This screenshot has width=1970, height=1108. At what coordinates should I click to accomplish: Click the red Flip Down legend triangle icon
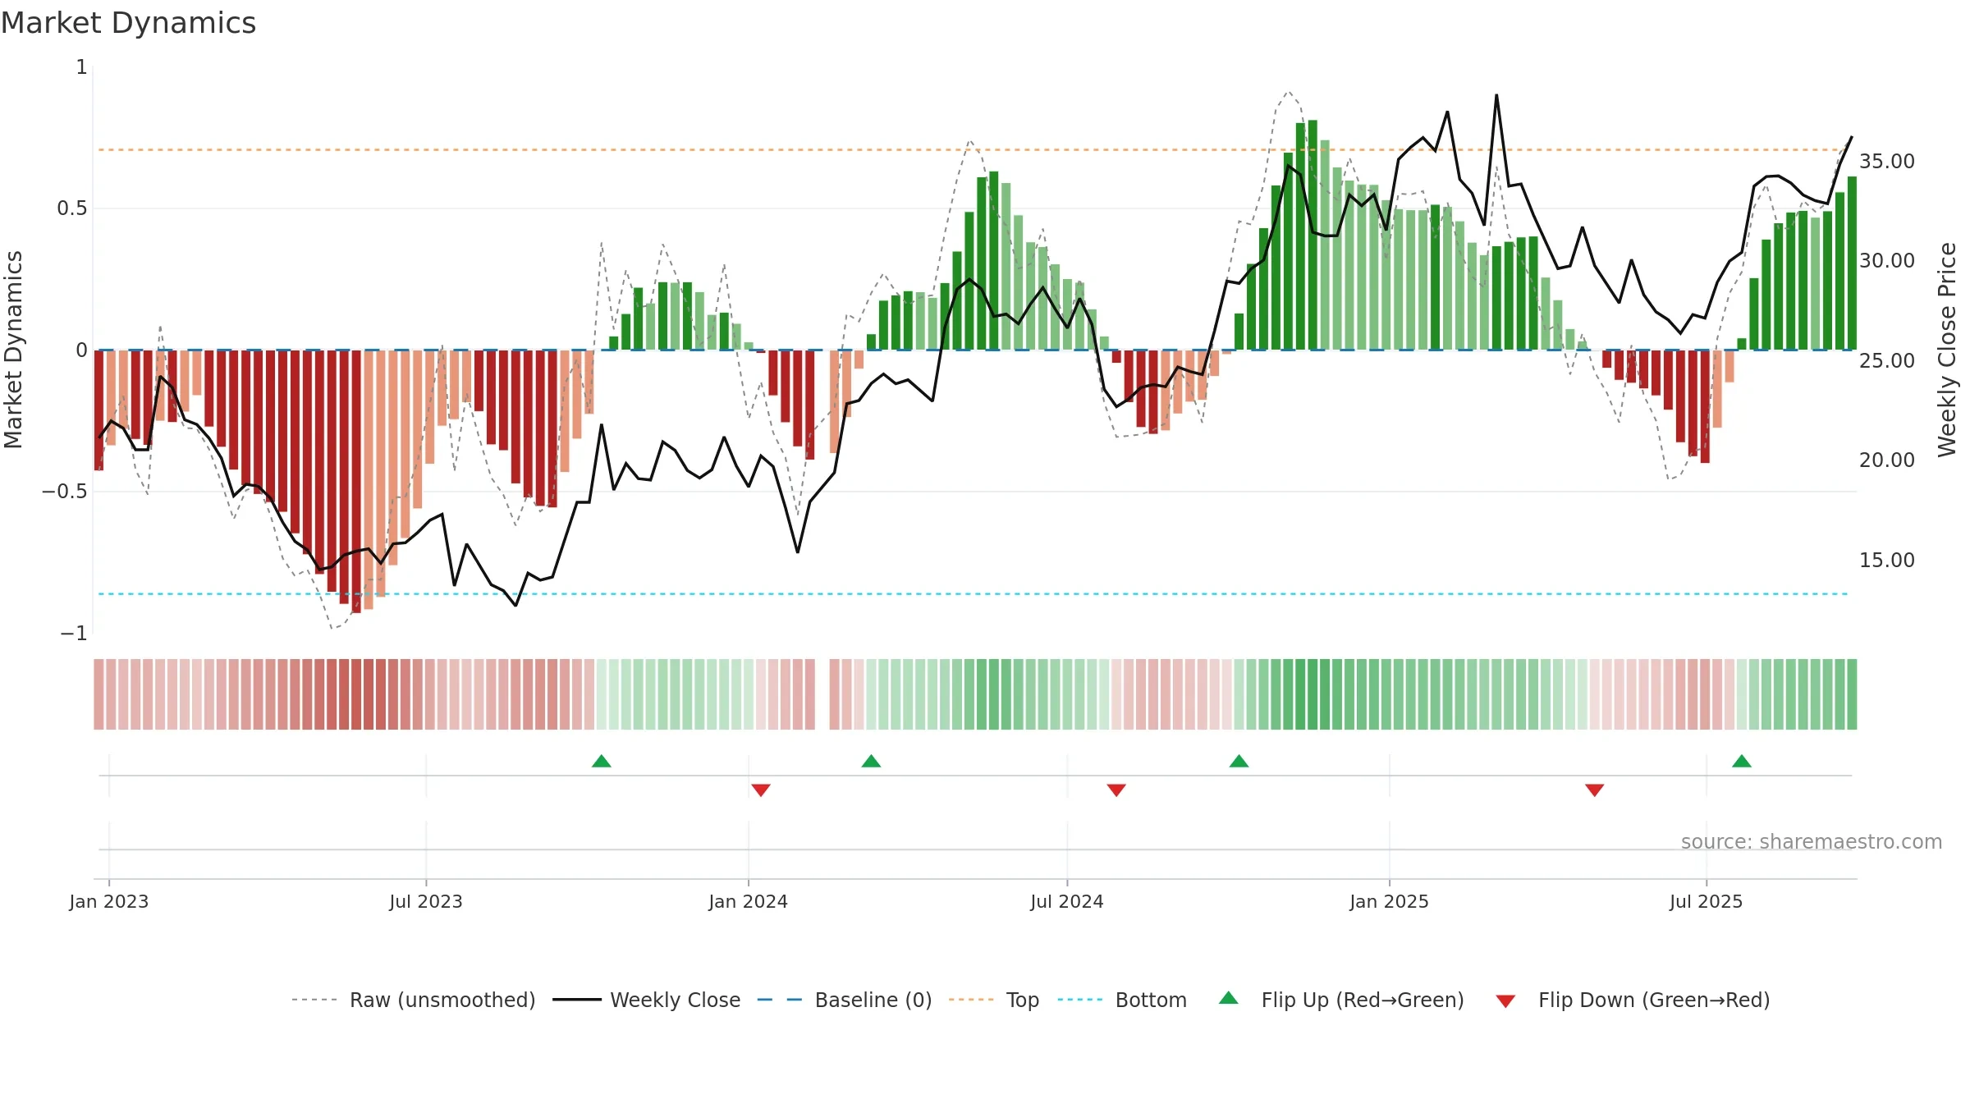coord(1505,1001)
